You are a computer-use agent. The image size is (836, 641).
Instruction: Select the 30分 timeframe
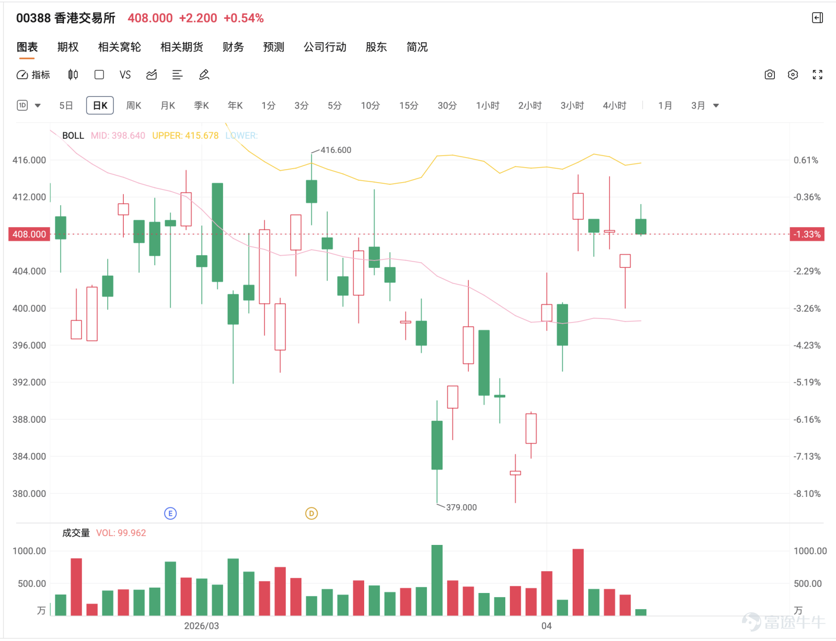[x=447, y=105]
